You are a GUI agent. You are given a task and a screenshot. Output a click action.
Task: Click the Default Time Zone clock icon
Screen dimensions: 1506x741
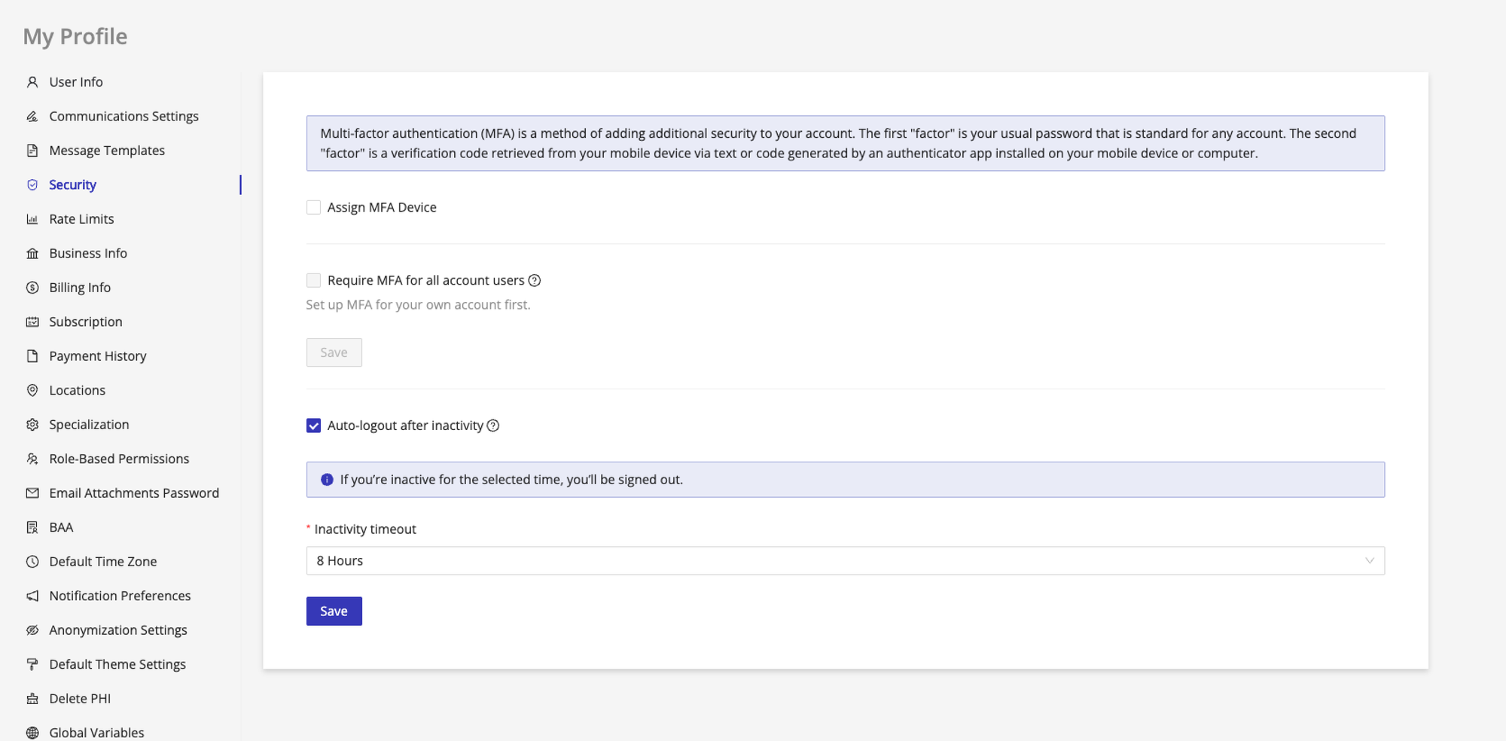point(32,562)
